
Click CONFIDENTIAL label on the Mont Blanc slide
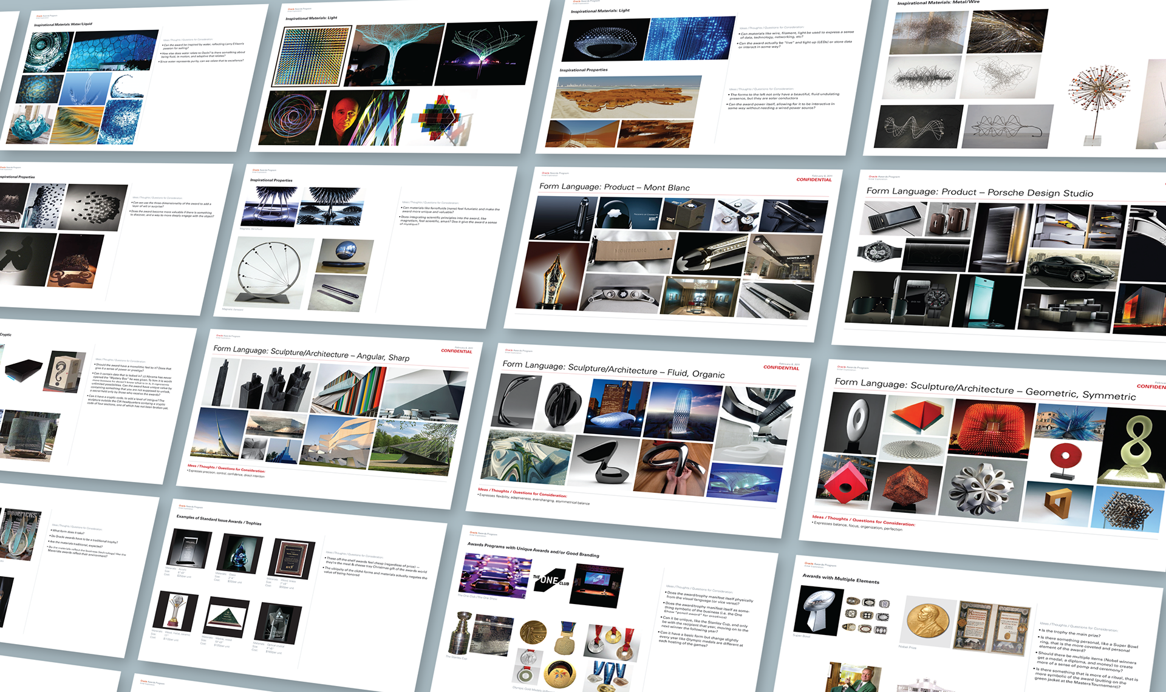click(x=814, y=180)
